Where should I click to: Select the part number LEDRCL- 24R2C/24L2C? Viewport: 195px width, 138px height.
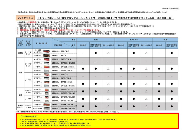pyautogui.click(x=62, y=101)
